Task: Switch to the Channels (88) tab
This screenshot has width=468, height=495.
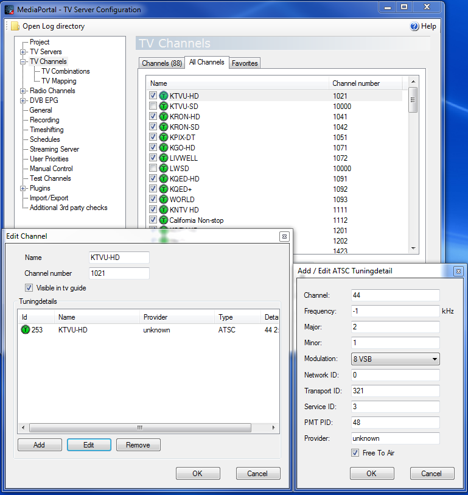Action: pyautogui.click(x=161, y=63)
